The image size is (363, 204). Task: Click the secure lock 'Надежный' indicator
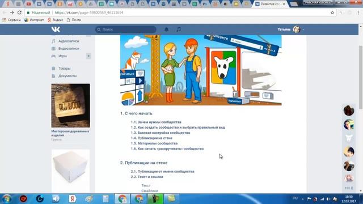38,12
